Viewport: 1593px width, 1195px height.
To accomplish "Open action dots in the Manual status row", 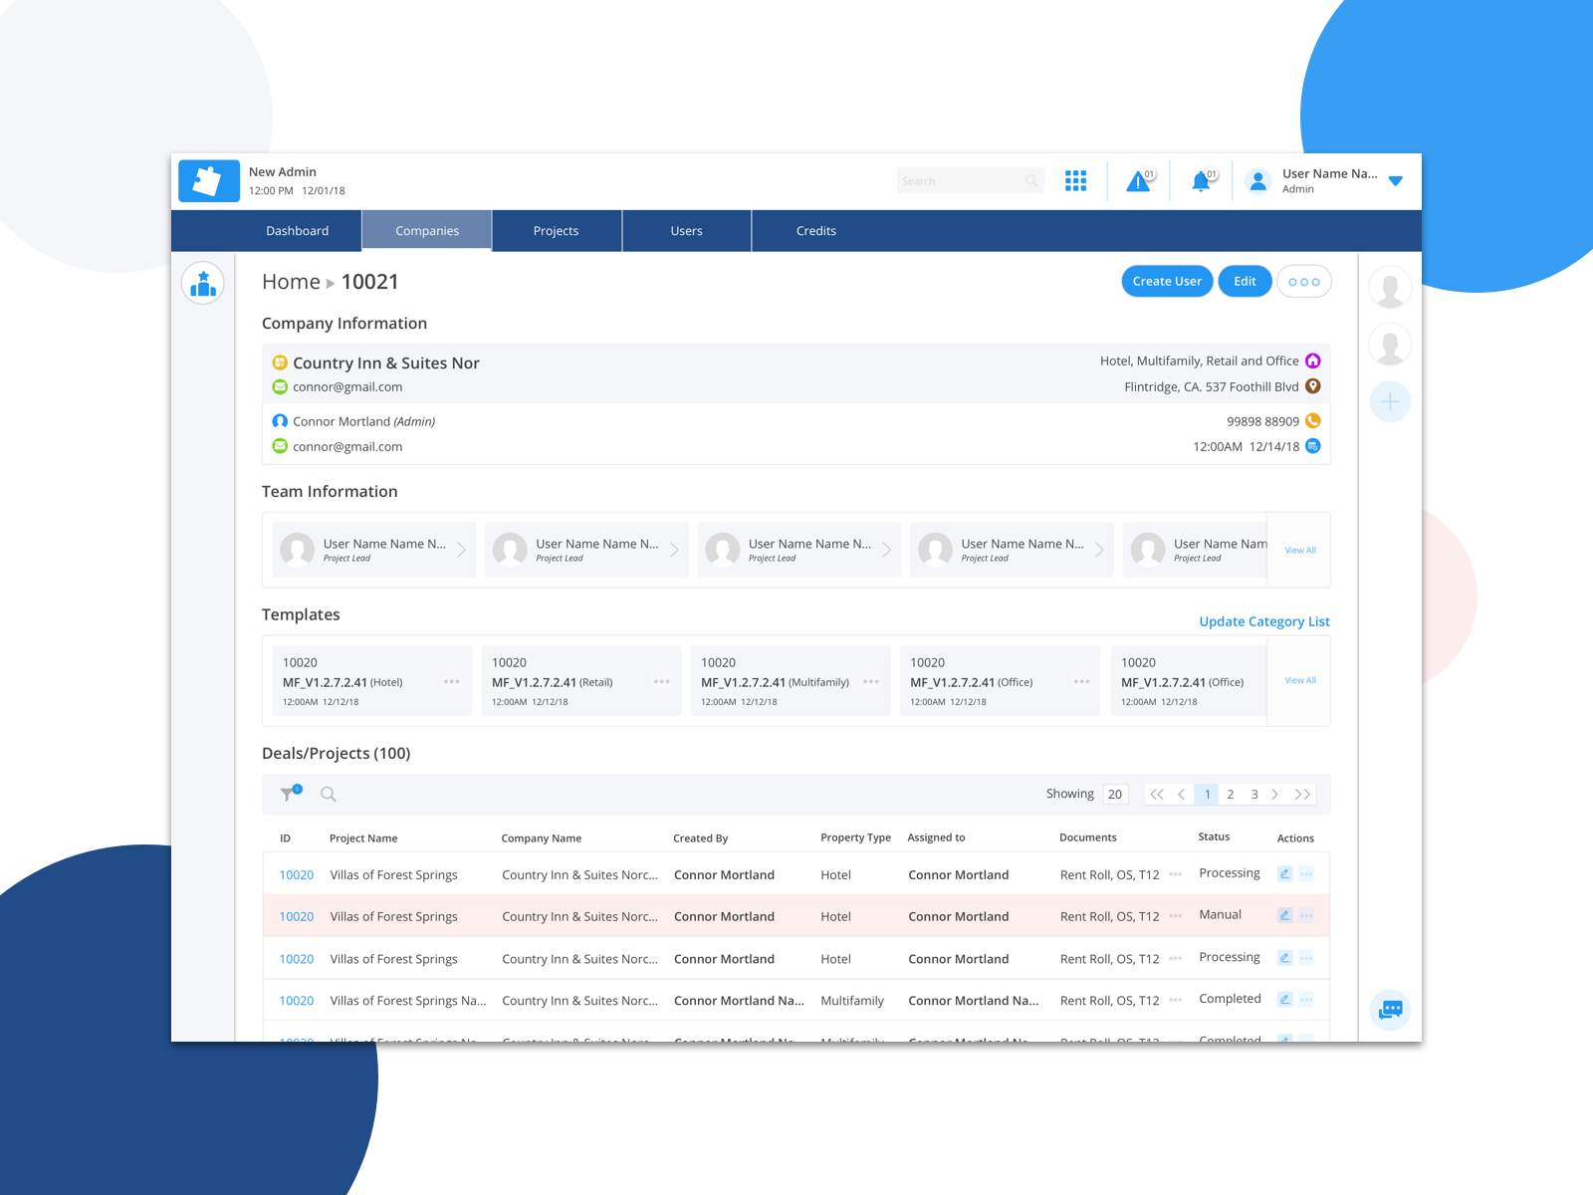I will pos(1307,915).
